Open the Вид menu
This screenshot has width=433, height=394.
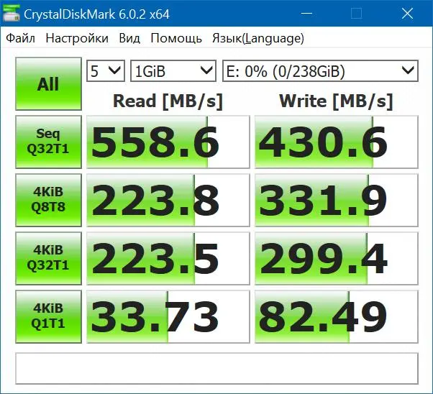coord(129,38)
